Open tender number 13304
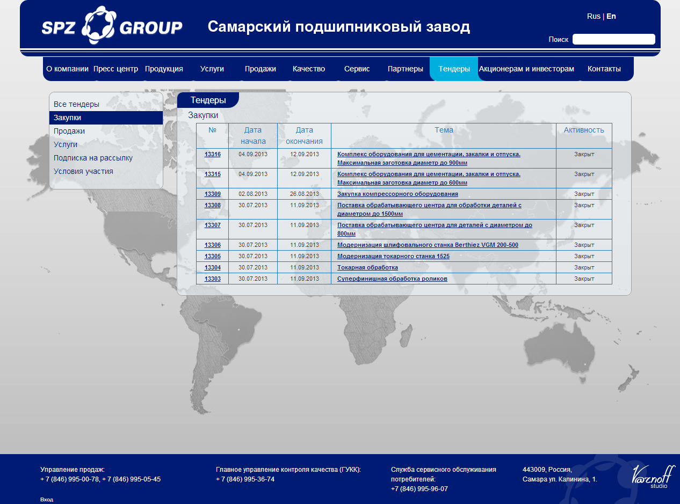The height and width of the screenshot is (504, 680). (212, 267)
